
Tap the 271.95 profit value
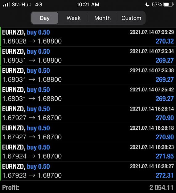[x=165, y=156]
